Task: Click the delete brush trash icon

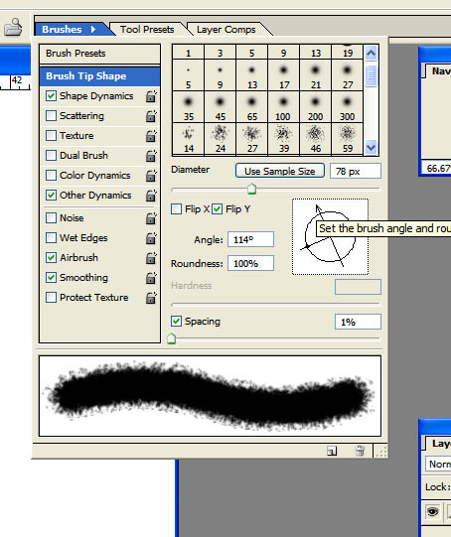Action: (x=360, y=451)
